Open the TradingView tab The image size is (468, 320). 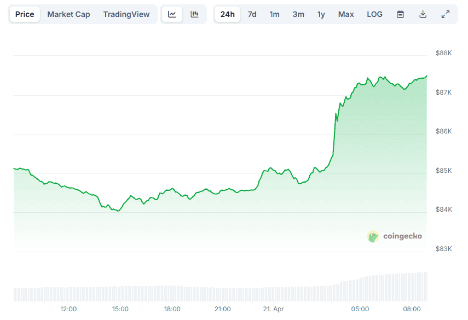tap(126, 14)
